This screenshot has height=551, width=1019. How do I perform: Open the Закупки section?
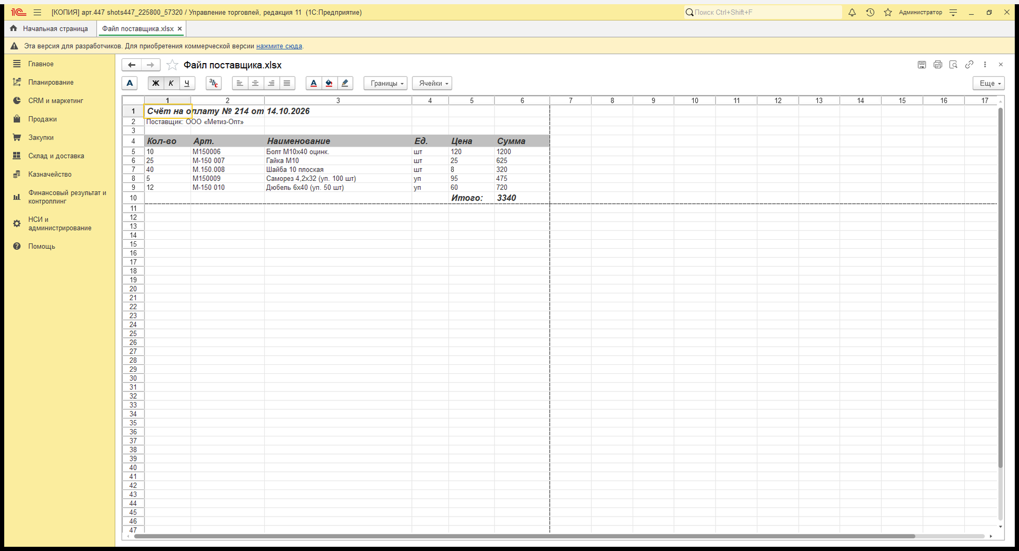point(41,137)
